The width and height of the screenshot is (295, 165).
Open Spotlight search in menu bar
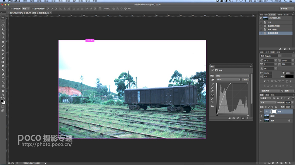click(285, 1)
